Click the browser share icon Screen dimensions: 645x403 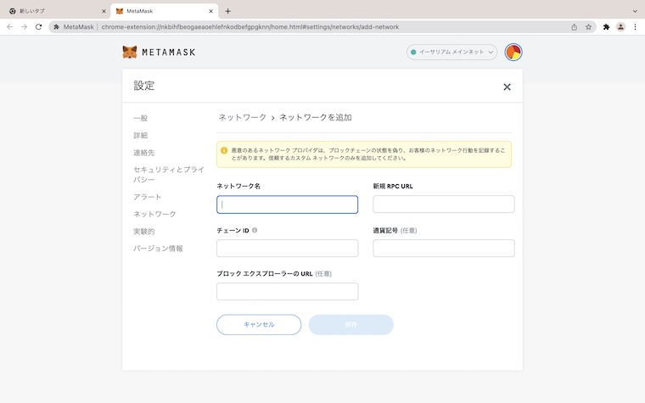(x=575, y=26)
